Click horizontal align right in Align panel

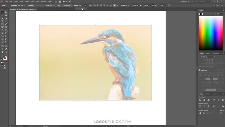point(208,100)
